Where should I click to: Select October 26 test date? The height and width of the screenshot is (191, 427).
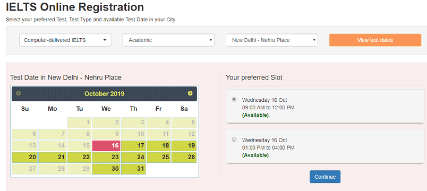pyautogui.click(x=184, y=158)
